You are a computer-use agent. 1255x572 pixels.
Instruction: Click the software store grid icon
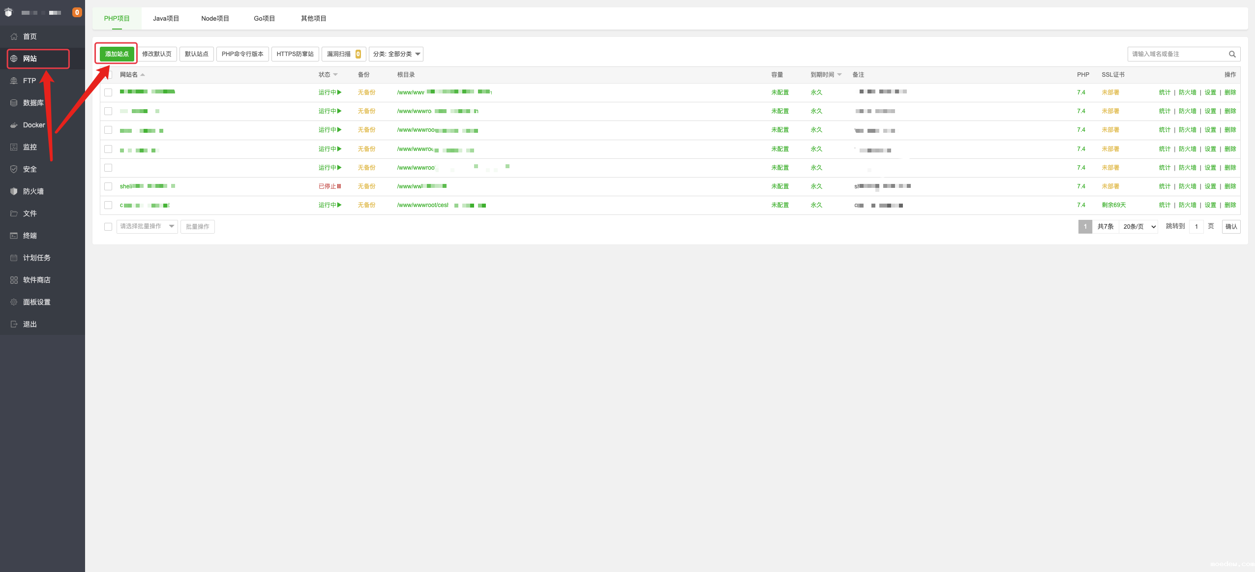pos(14,280)
